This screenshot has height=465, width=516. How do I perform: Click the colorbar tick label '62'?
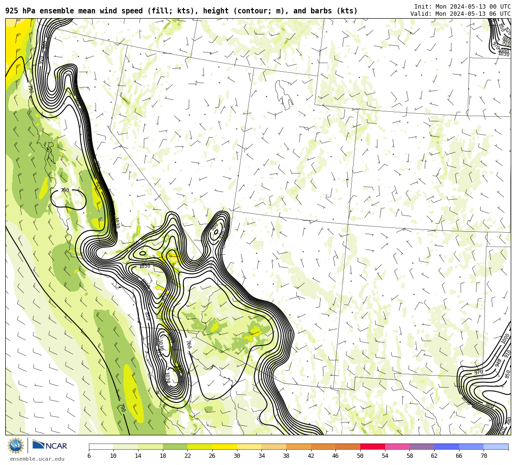(434, 456)
